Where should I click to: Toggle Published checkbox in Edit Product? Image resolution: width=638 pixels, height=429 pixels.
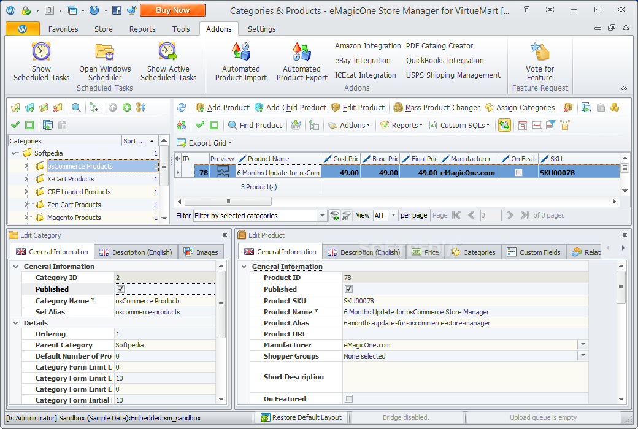[x=348, y=289]
